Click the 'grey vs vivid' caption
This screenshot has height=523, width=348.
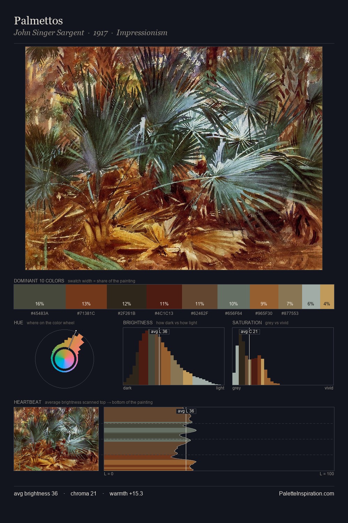(277, 323)
